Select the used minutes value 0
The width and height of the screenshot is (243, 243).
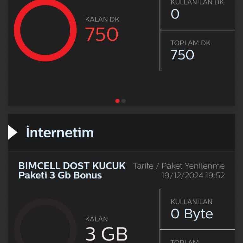point(175,14)
